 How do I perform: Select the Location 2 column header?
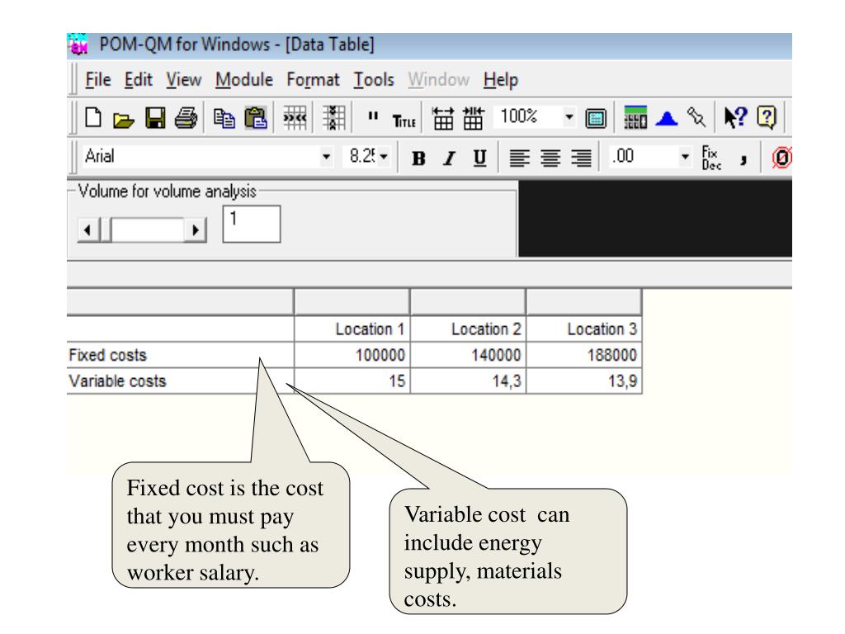click(469, 329)
